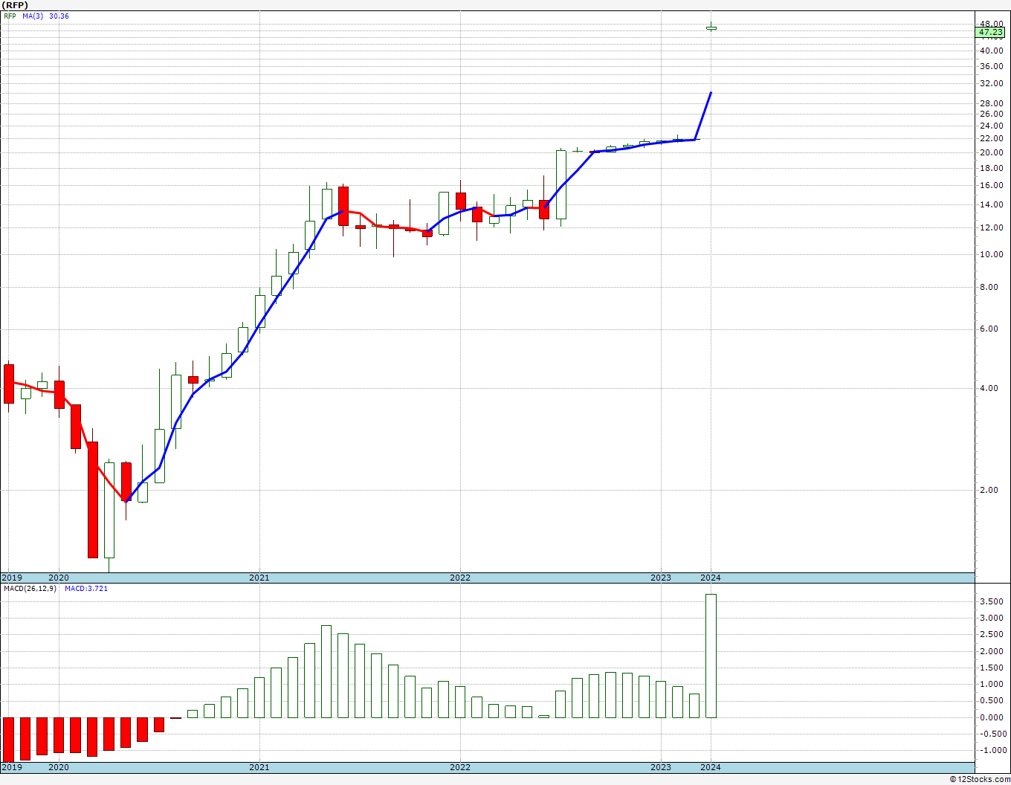Select the 3.000 MACD axis label
Screen dimensions: 1011x785
991,618
